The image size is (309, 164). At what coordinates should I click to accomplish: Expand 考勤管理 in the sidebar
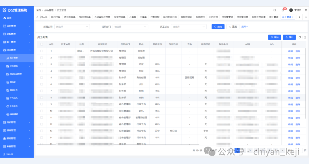coord(17,146)
